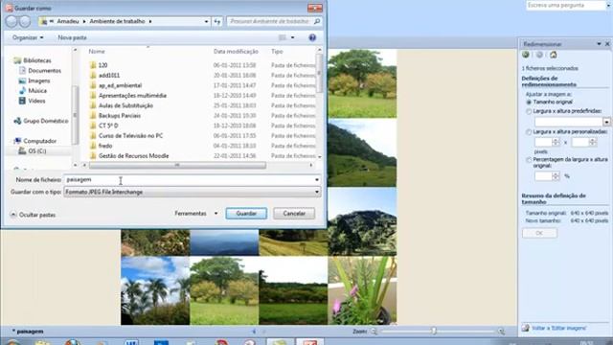Image resolution: width=613 pixels, height=345 pixels.
Task: Click the forward navigation arrow in Guardar como
Action: pyautogui.click(x=25, y=21)
